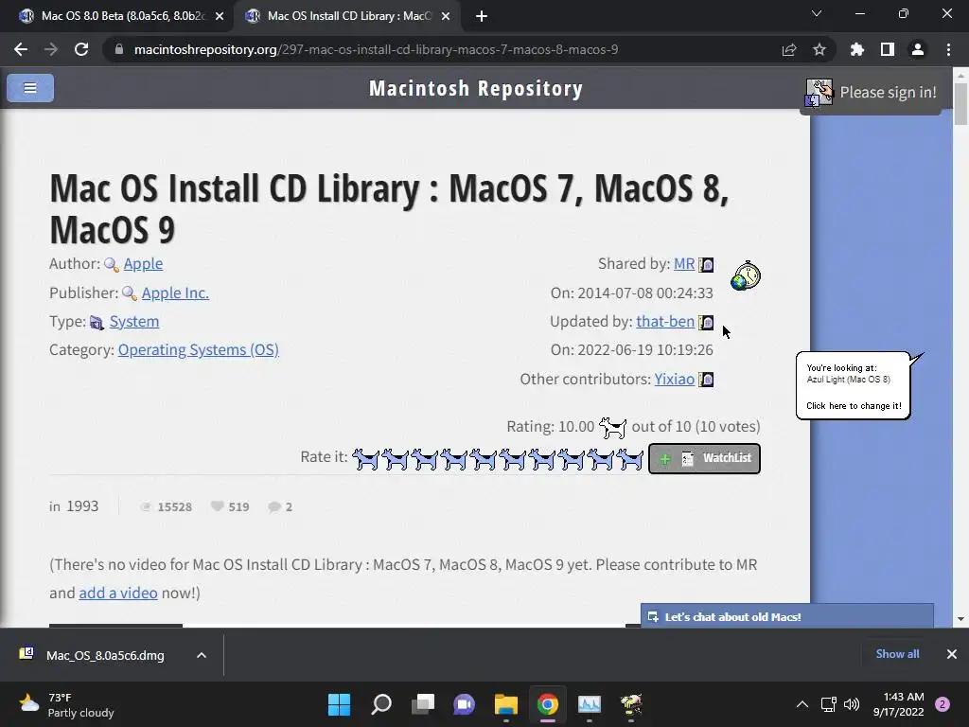Click the address bar URL

376,49
